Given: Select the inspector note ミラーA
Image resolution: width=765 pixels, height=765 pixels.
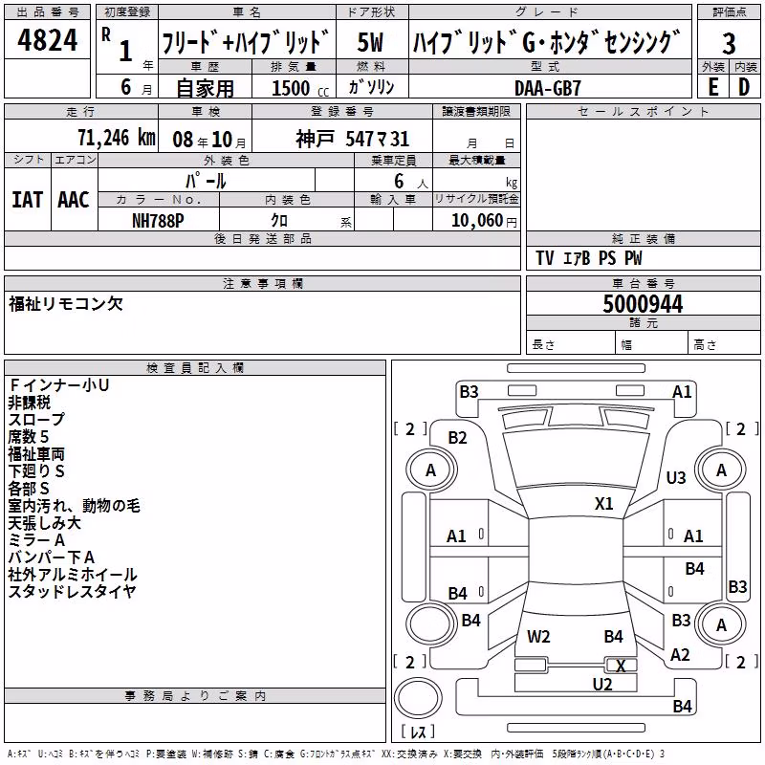Looking at the screenshot, I should [36, 540].
